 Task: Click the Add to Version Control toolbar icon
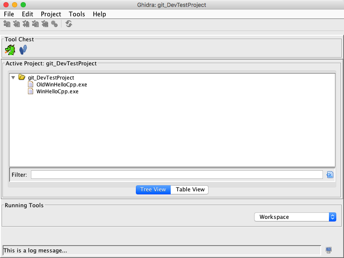tap(7, 24)
